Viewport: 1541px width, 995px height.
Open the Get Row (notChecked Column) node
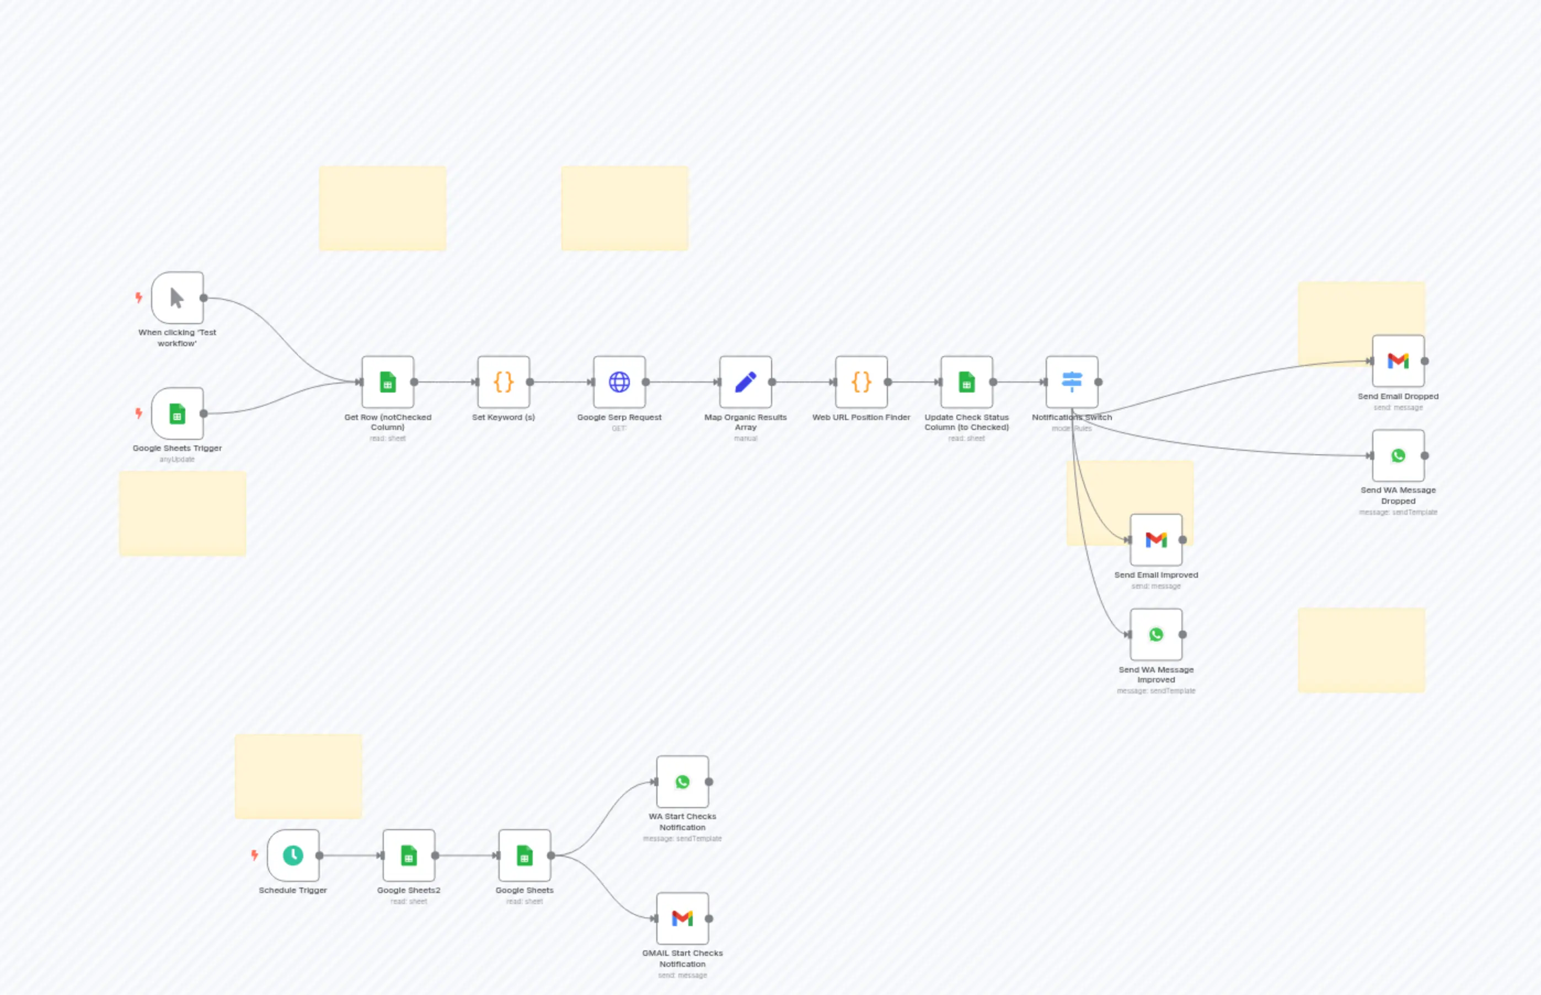(x=387, y=382)
